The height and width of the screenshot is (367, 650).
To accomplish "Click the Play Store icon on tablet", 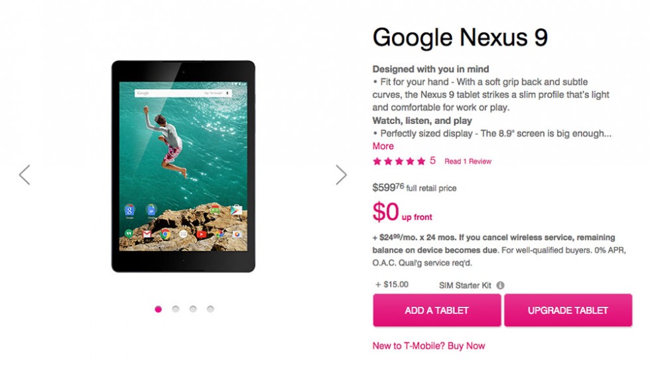I will click(237, 211).
